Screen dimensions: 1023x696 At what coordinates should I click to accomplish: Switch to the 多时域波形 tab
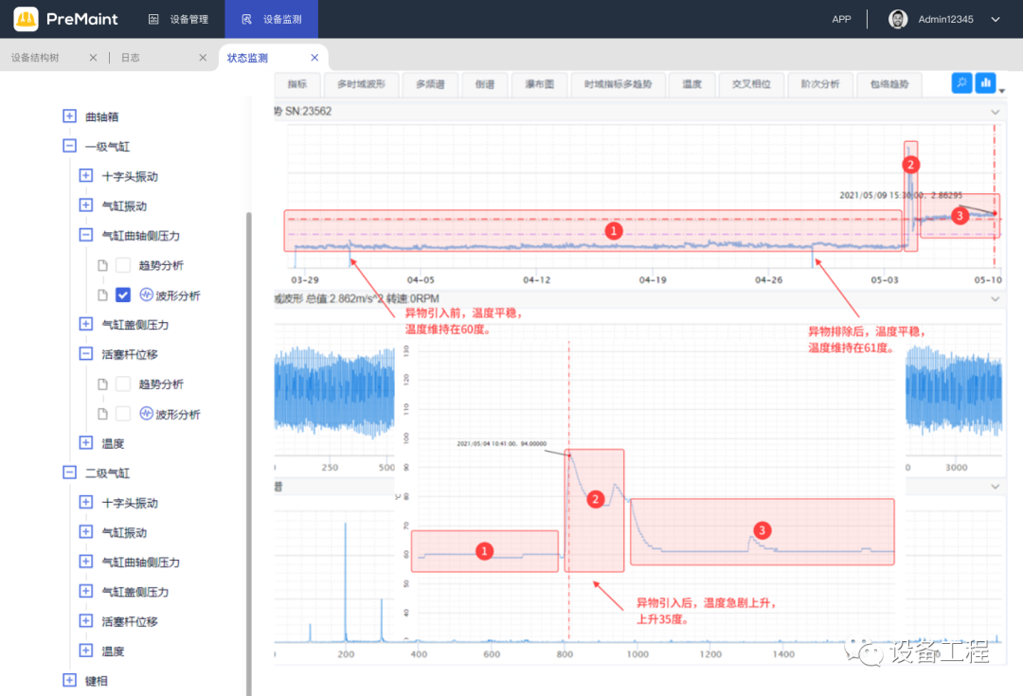[361, 84]
